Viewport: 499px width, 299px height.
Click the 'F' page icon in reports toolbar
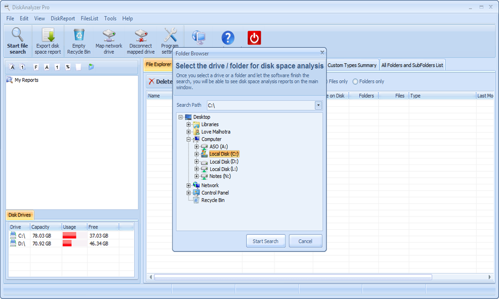[x=35, y=67]
